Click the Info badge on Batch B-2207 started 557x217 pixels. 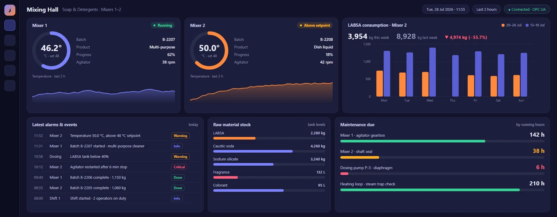click(x=177, y=146)
